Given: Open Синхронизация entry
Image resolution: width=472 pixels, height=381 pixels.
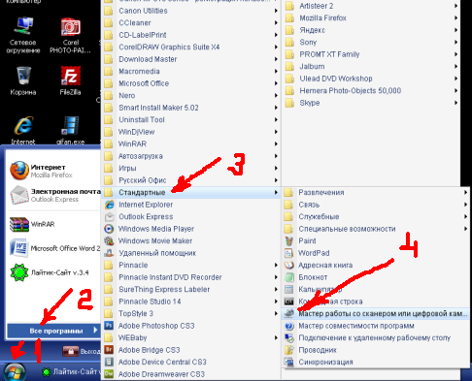Looking at the screenshot, I should (x=376, y=362).
